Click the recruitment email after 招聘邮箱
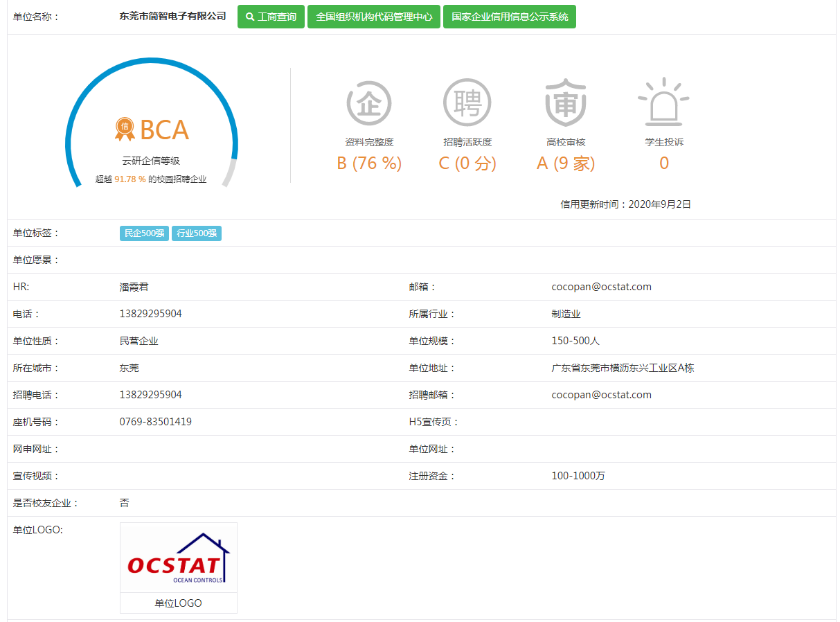 pos(601,395)
